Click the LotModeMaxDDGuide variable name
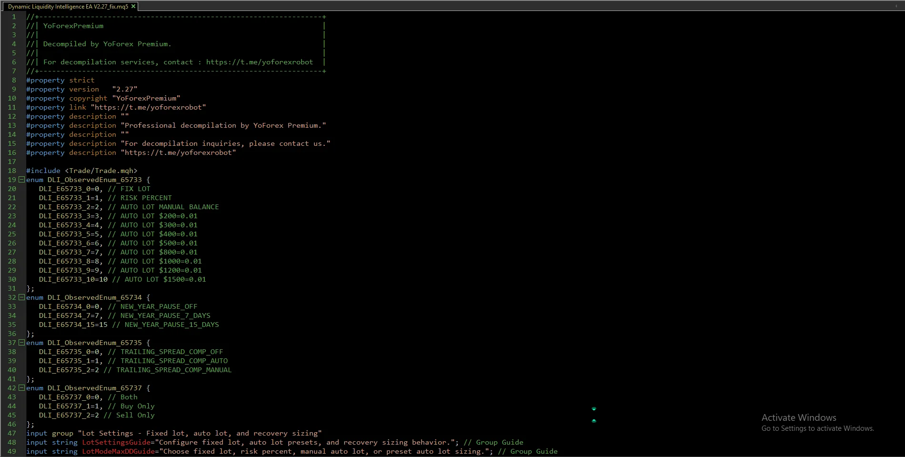The image size is (905, 457). pyautogui.click(x=119, y=451)
